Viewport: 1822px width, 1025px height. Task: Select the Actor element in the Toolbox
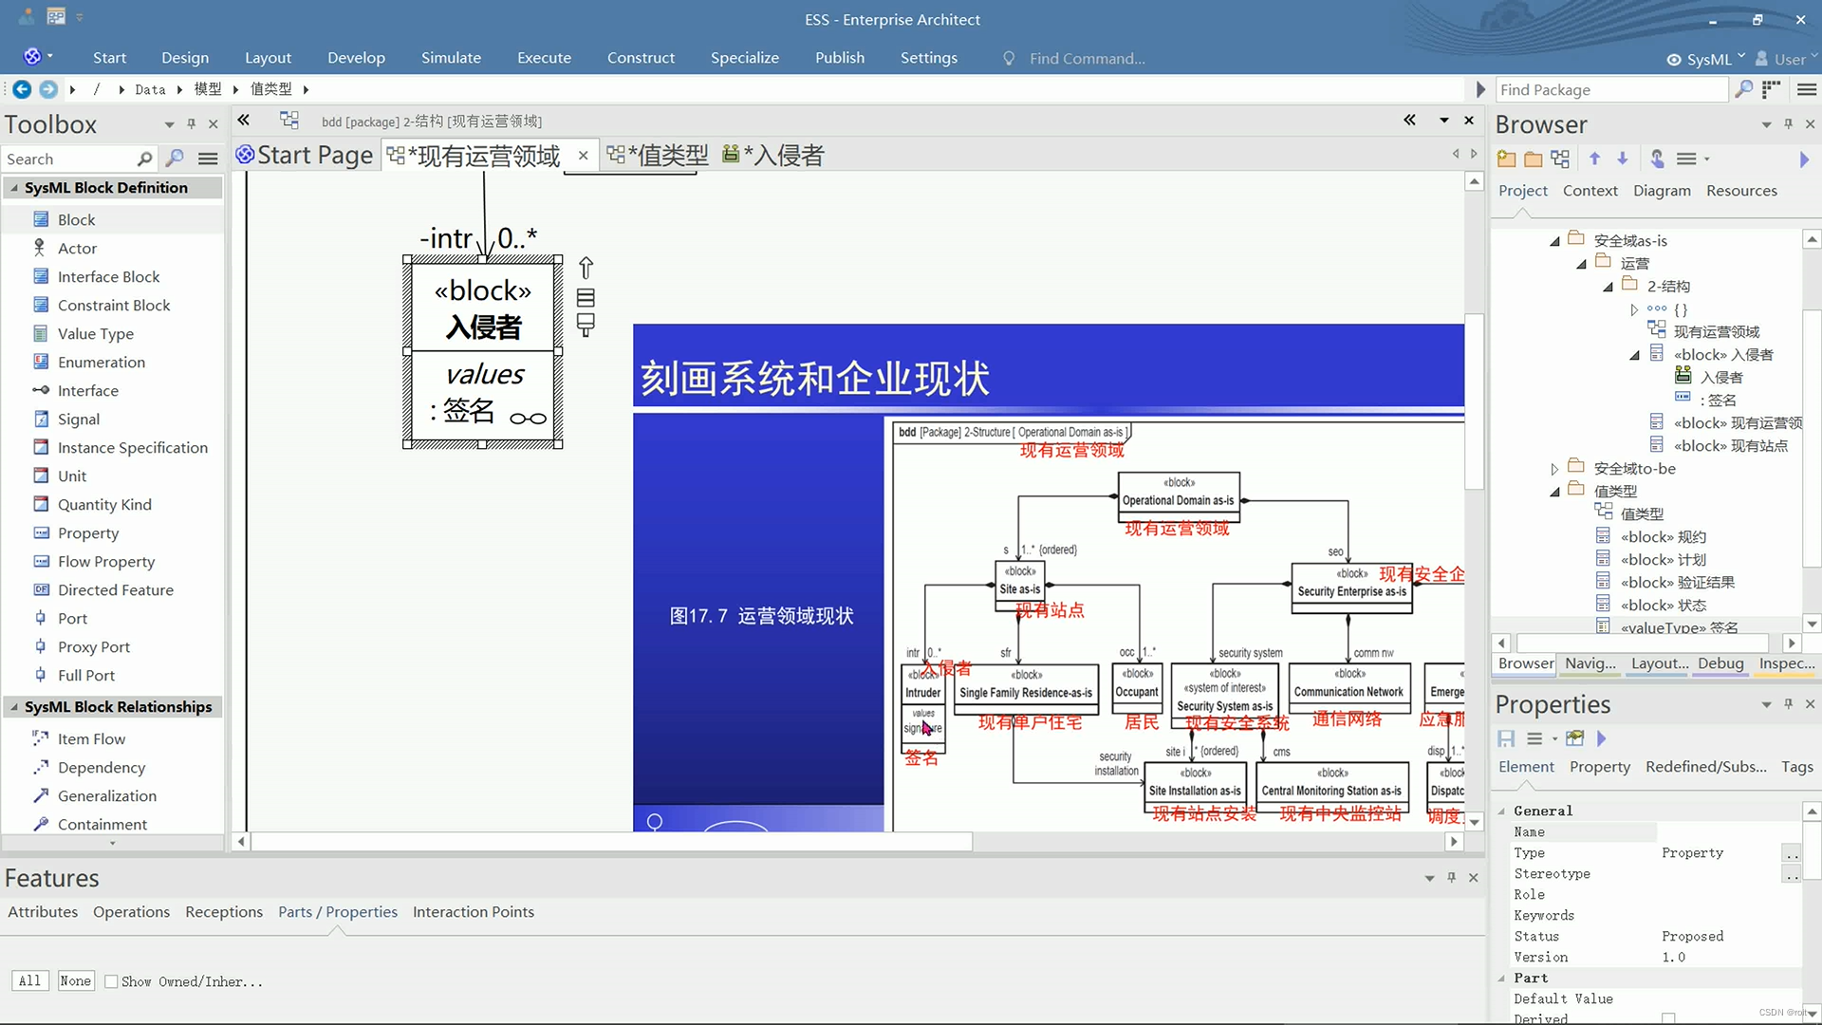coord(75,248)
